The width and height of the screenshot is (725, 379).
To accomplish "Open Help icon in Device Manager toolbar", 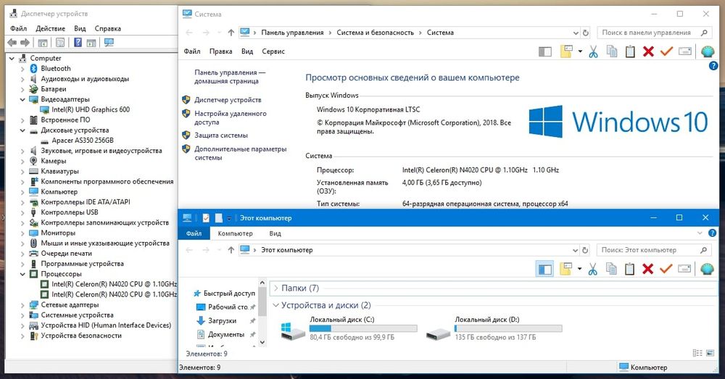I will [78, 43].
